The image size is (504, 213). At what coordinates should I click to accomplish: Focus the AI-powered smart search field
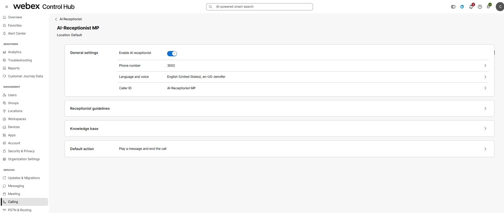[260, 7]
